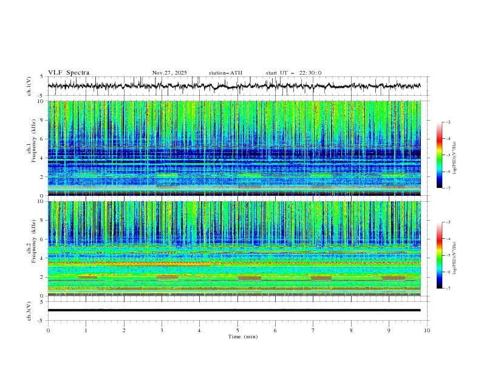Click the ch.1 spectrogram panel

pyautogui.click(x=234, y=148)
